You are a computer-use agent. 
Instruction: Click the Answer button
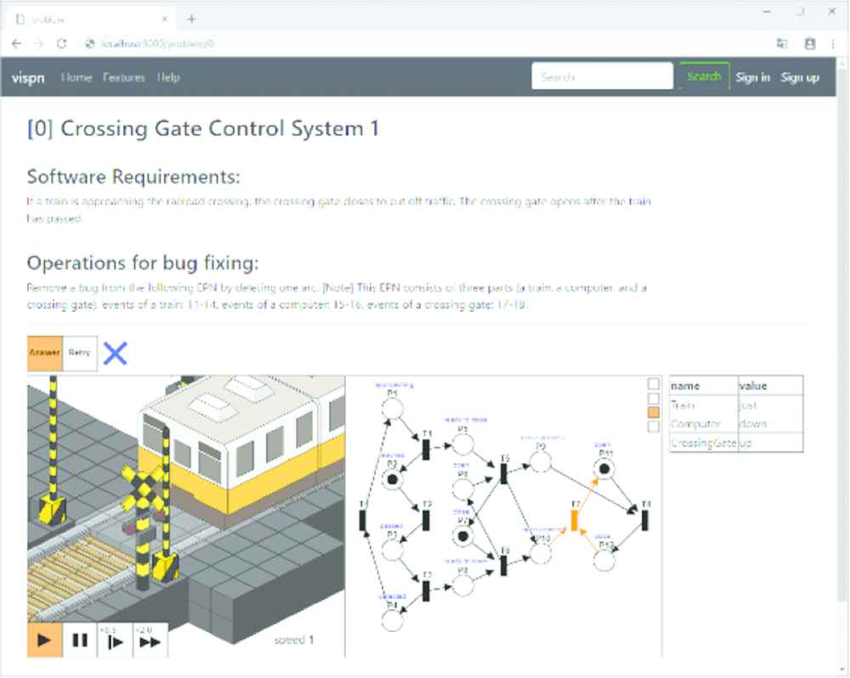(44, 353)
